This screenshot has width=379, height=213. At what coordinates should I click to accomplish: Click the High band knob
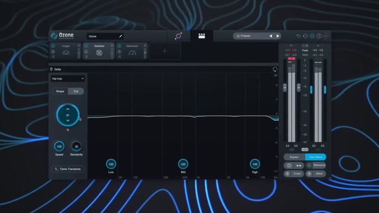255,164
